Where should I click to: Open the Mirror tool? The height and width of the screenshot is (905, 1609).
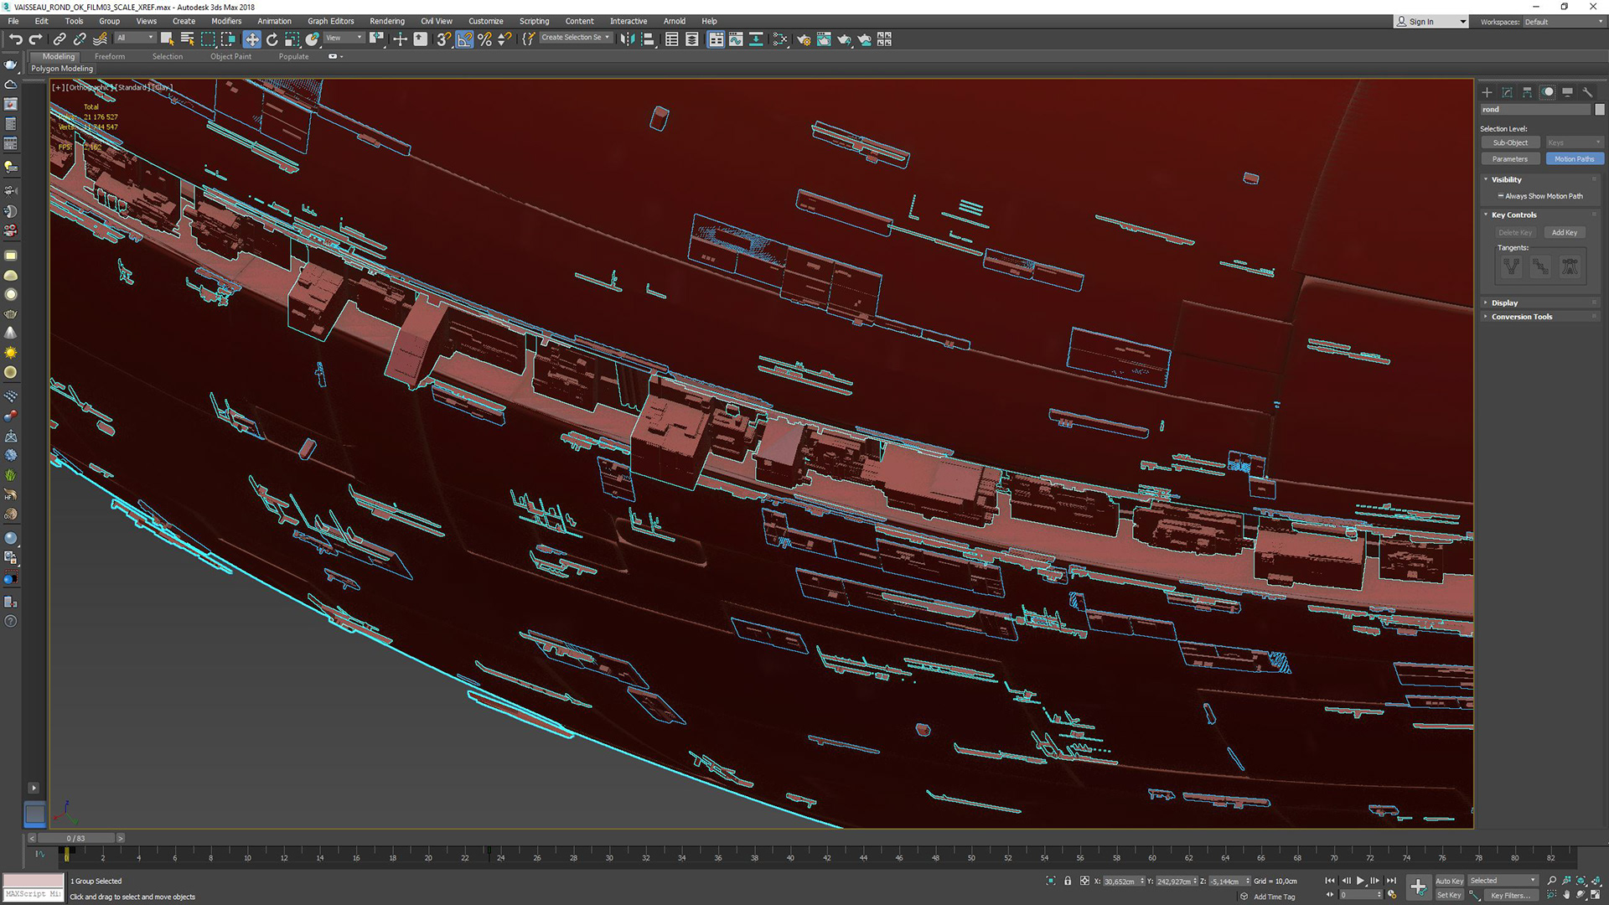coord(627,39)
